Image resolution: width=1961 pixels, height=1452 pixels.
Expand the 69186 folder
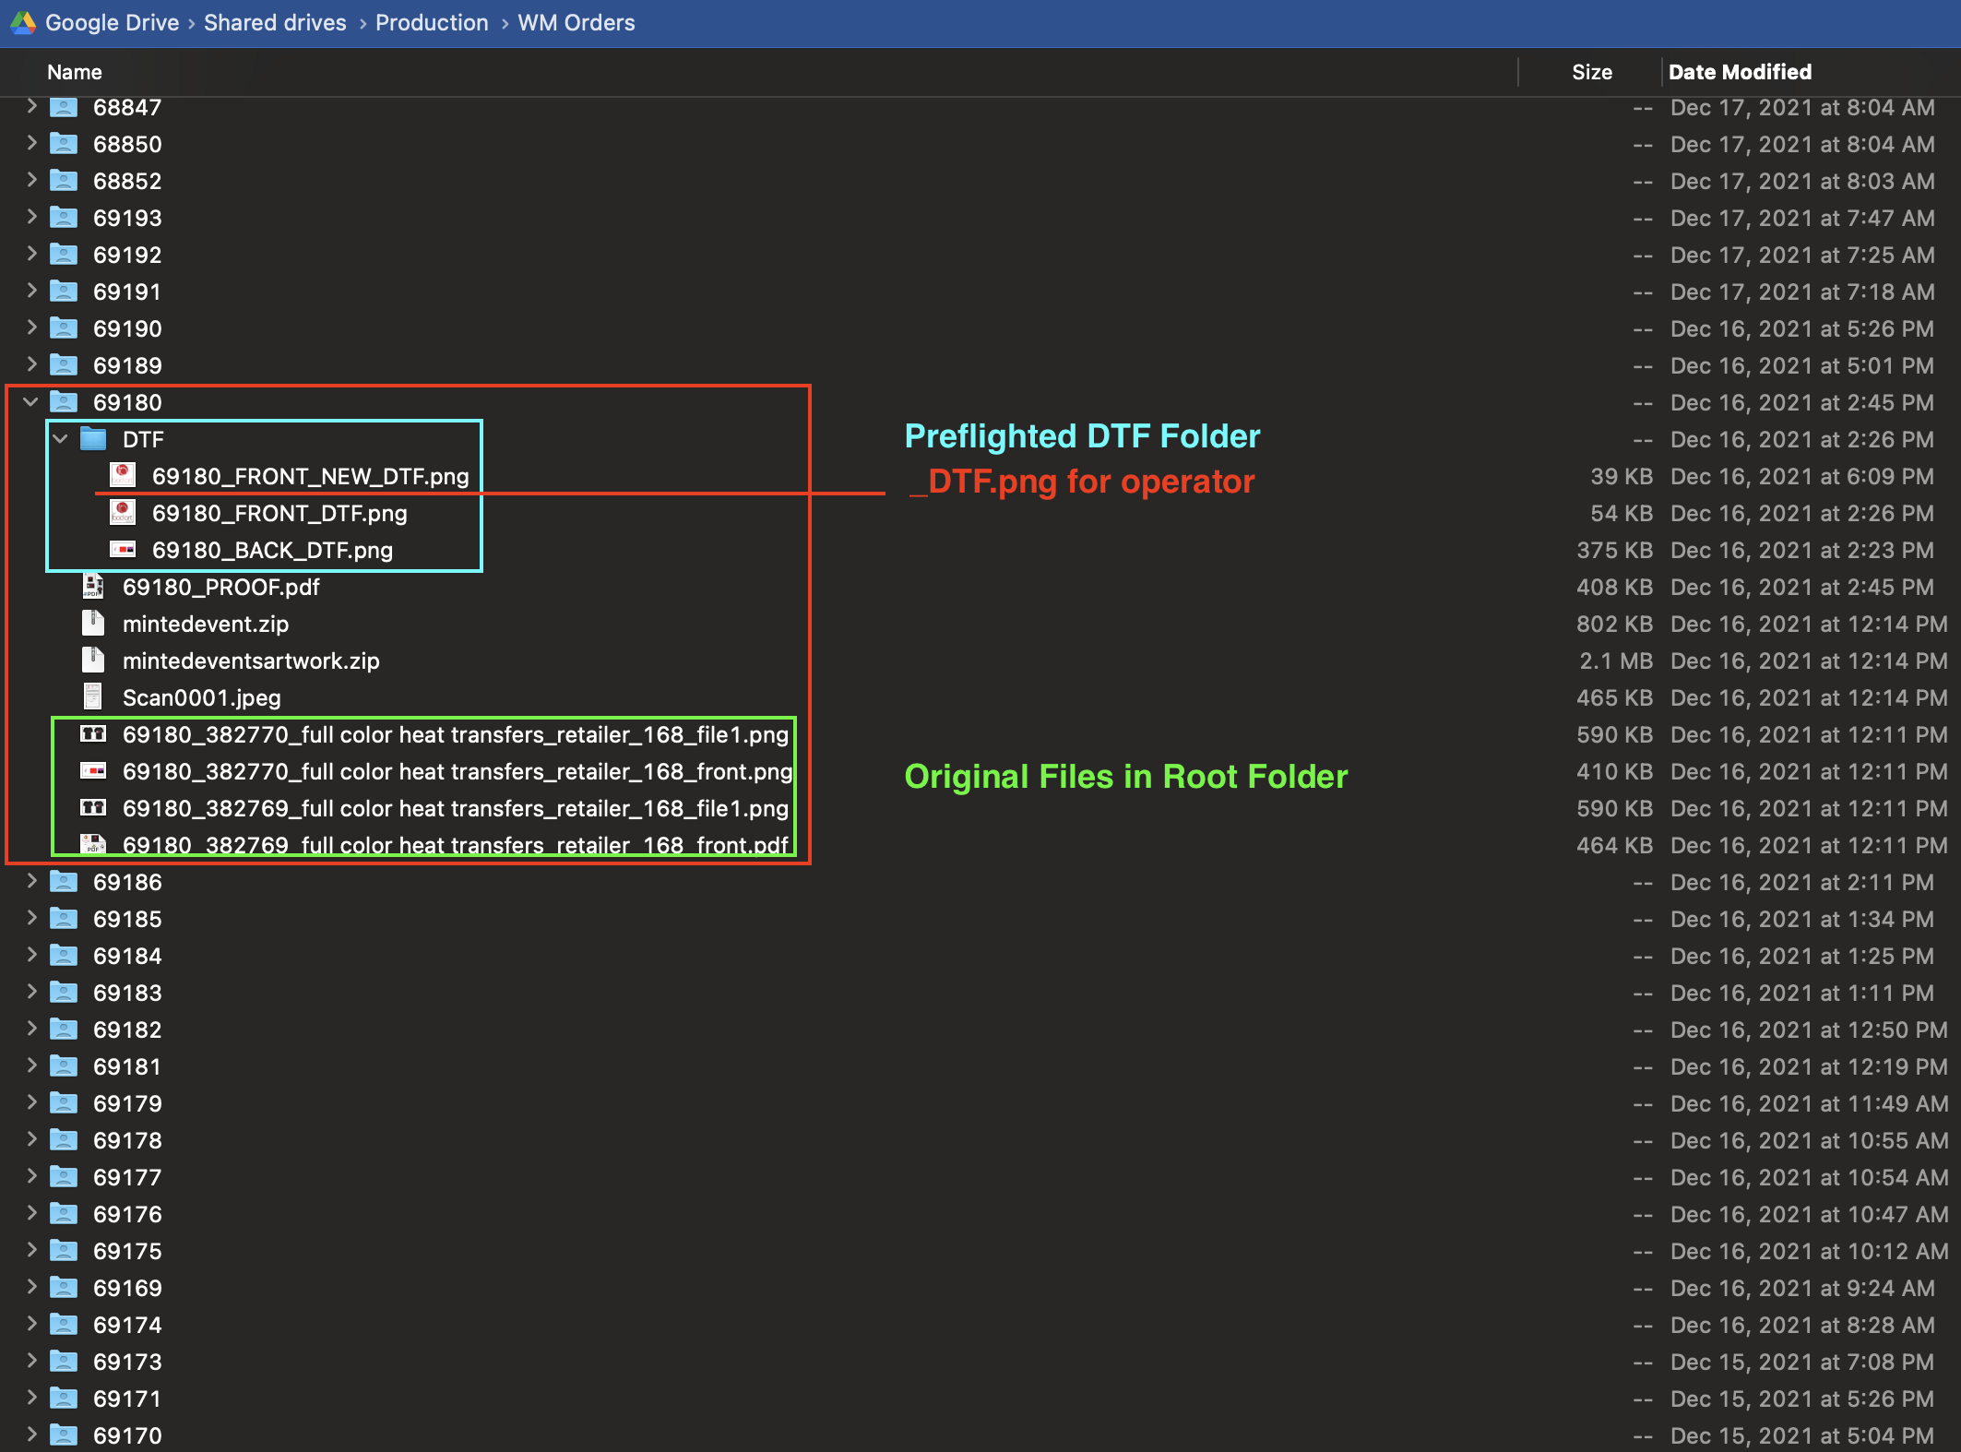31,882
